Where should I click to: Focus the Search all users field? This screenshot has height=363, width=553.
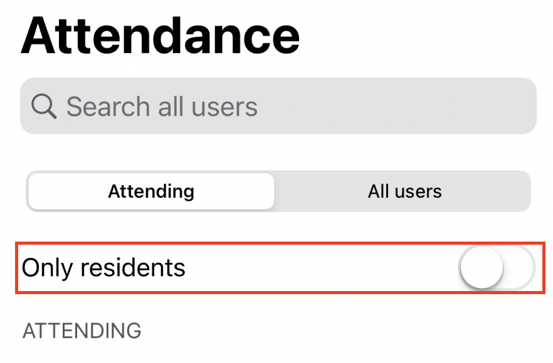pyautogui.click(x=278, y=106)
